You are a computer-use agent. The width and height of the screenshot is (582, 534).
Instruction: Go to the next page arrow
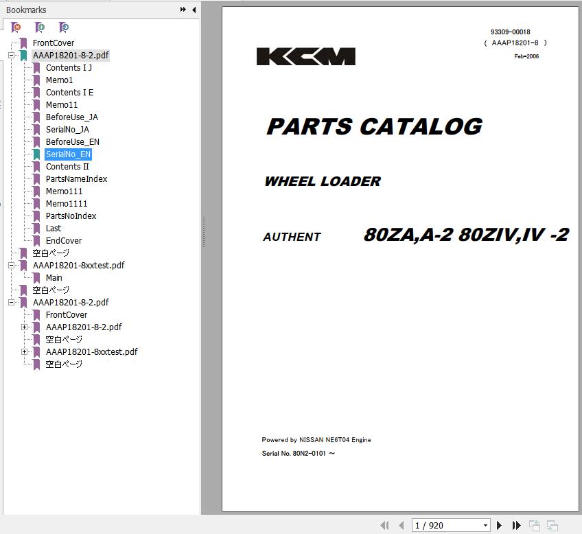(x=499, y=526)
